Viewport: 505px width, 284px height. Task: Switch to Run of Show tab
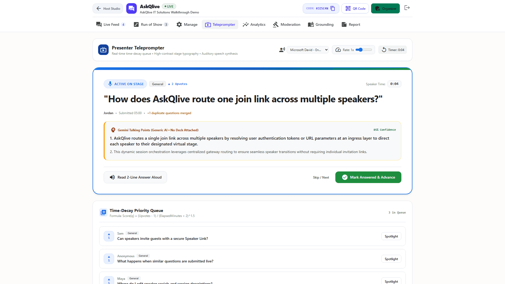(151, 24)
